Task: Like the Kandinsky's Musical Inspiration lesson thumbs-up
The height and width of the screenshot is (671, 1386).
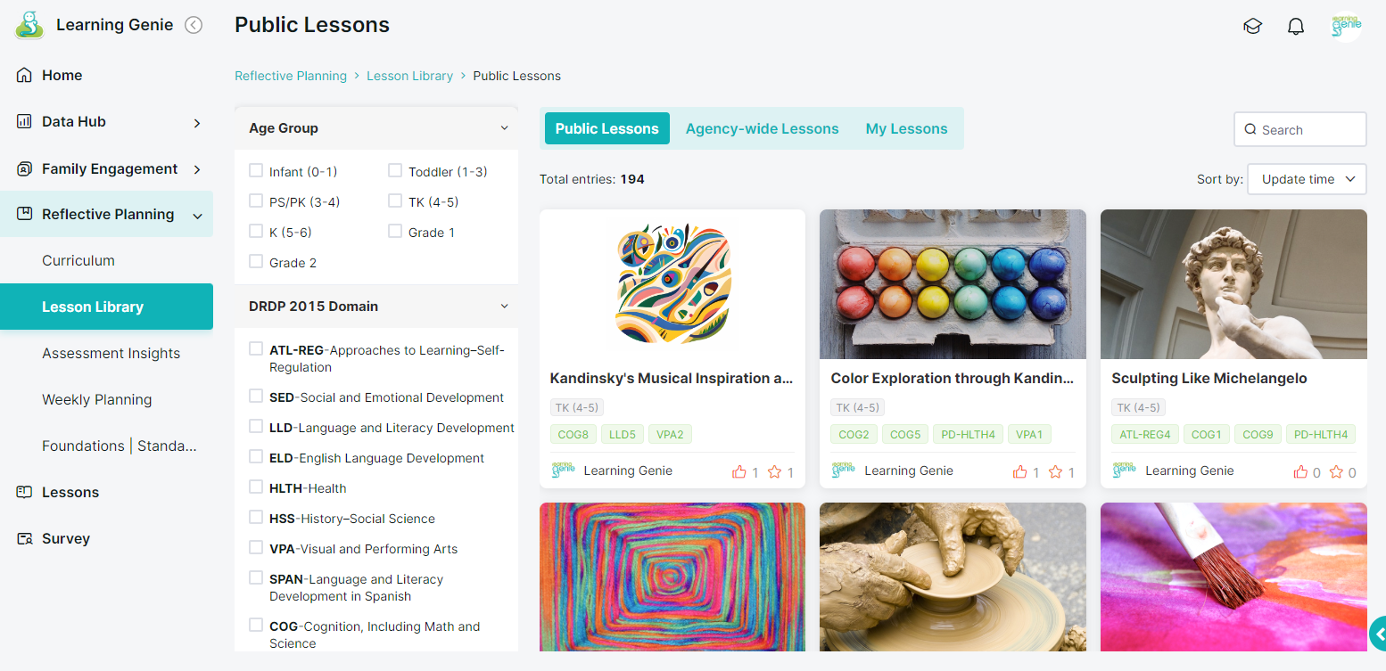Action: pos(738,471)
